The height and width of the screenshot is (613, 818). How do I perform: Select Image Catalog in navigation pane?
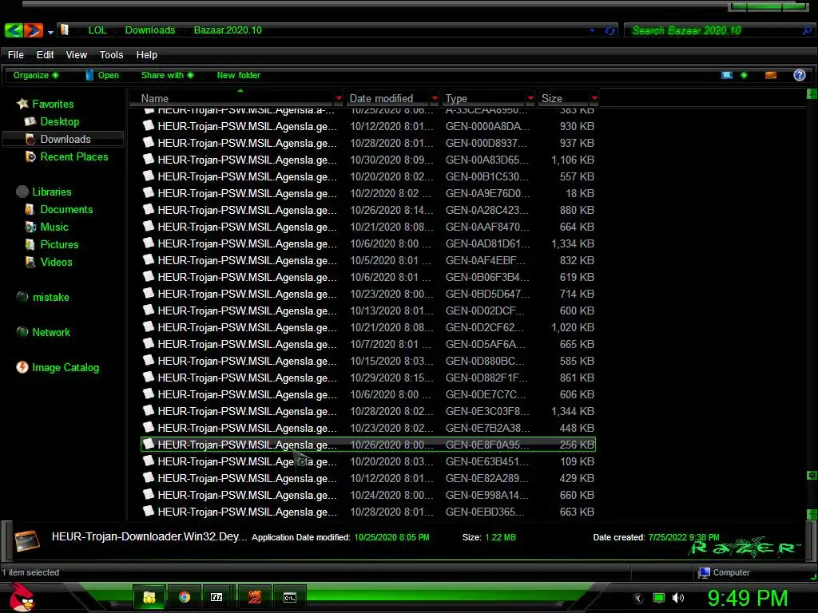click(x=58, y=367)
